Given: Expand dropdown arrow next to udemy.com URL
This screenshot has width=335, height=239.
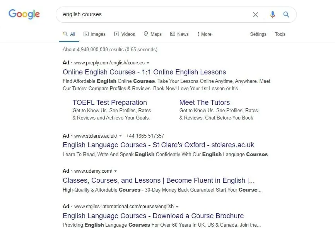Looking at the screenshot, I should click(x=116, y=171).
